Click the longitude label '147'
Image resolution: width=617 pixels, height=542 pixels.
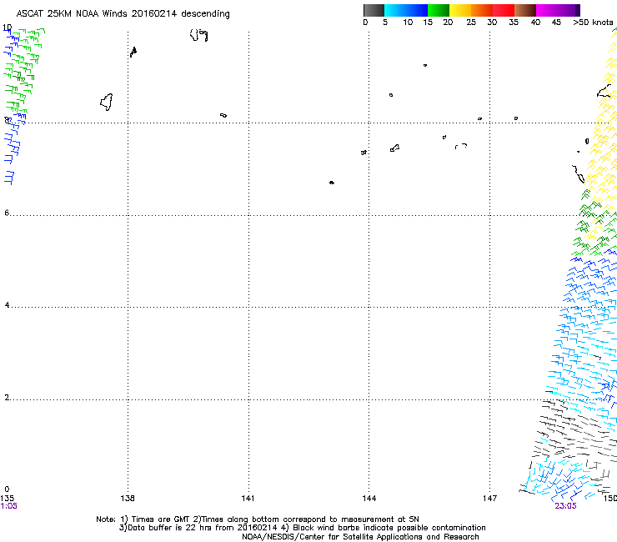pyautogui.click(x=490, y=499)
